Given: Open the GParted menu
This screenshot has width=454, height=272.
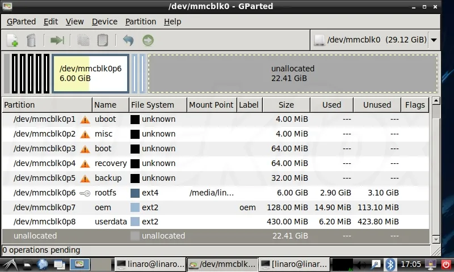Looking at the screenshot, I should point(21,22).
